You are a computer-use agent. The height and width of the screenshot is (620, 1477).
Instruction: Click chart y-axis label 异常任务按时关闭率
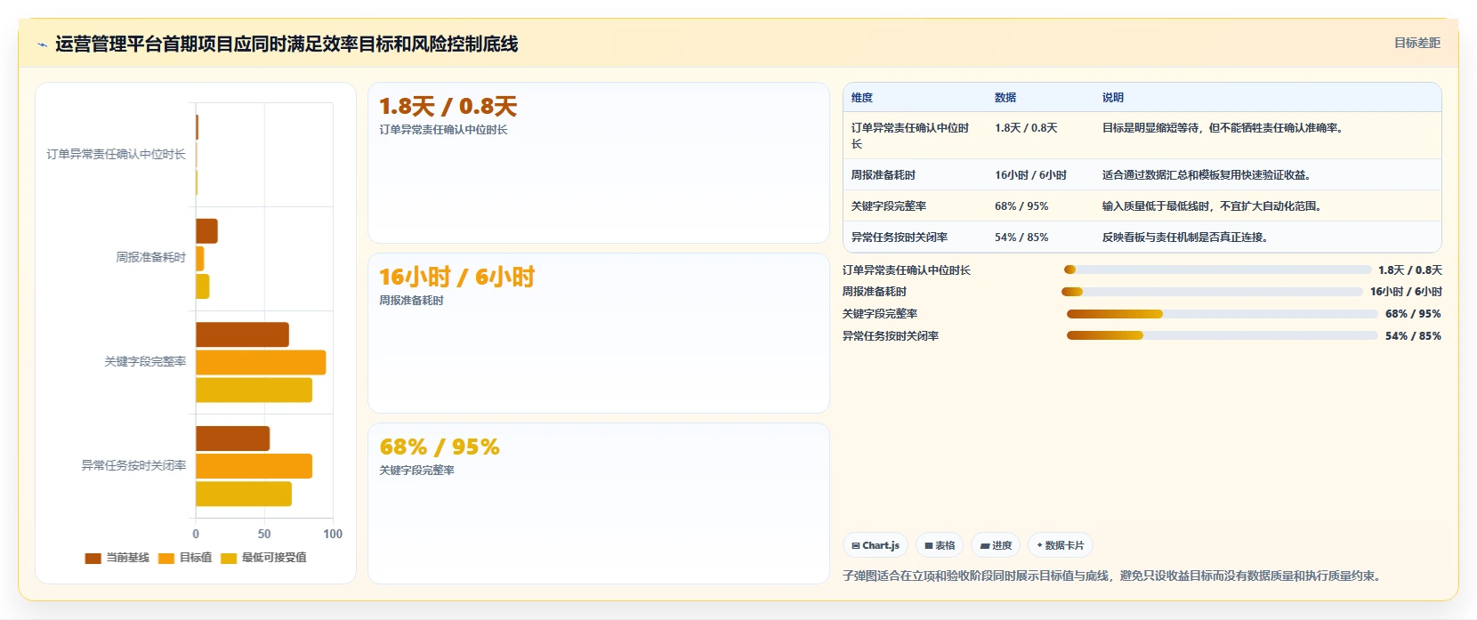pyautogui.click(x=134, y=466)
